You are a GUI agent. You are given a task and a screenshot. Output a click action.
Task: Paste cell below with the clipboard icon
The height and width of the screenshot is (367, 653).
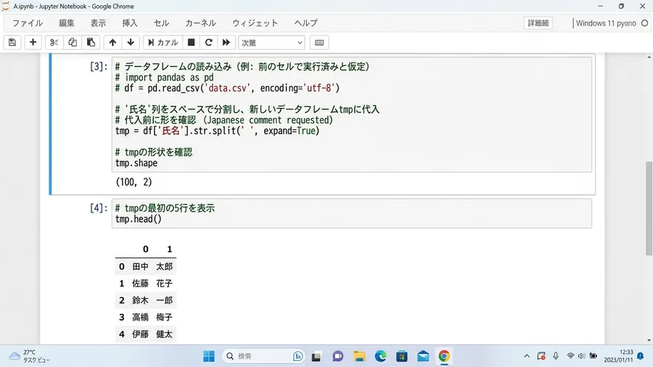click(x=91, y=43)
